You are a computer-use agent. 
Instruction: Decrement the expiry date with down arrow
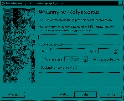[85, 60]
